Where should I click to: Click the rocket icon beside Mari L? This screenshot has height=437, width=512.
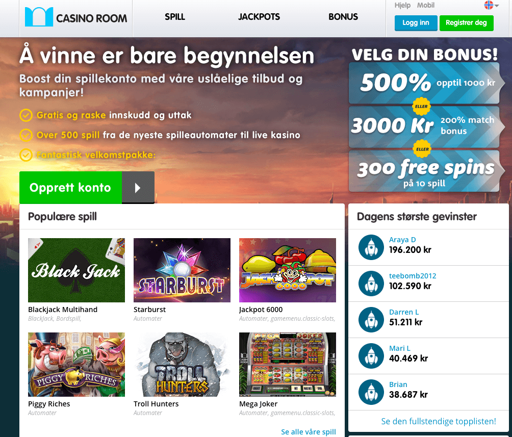point(371,356)
